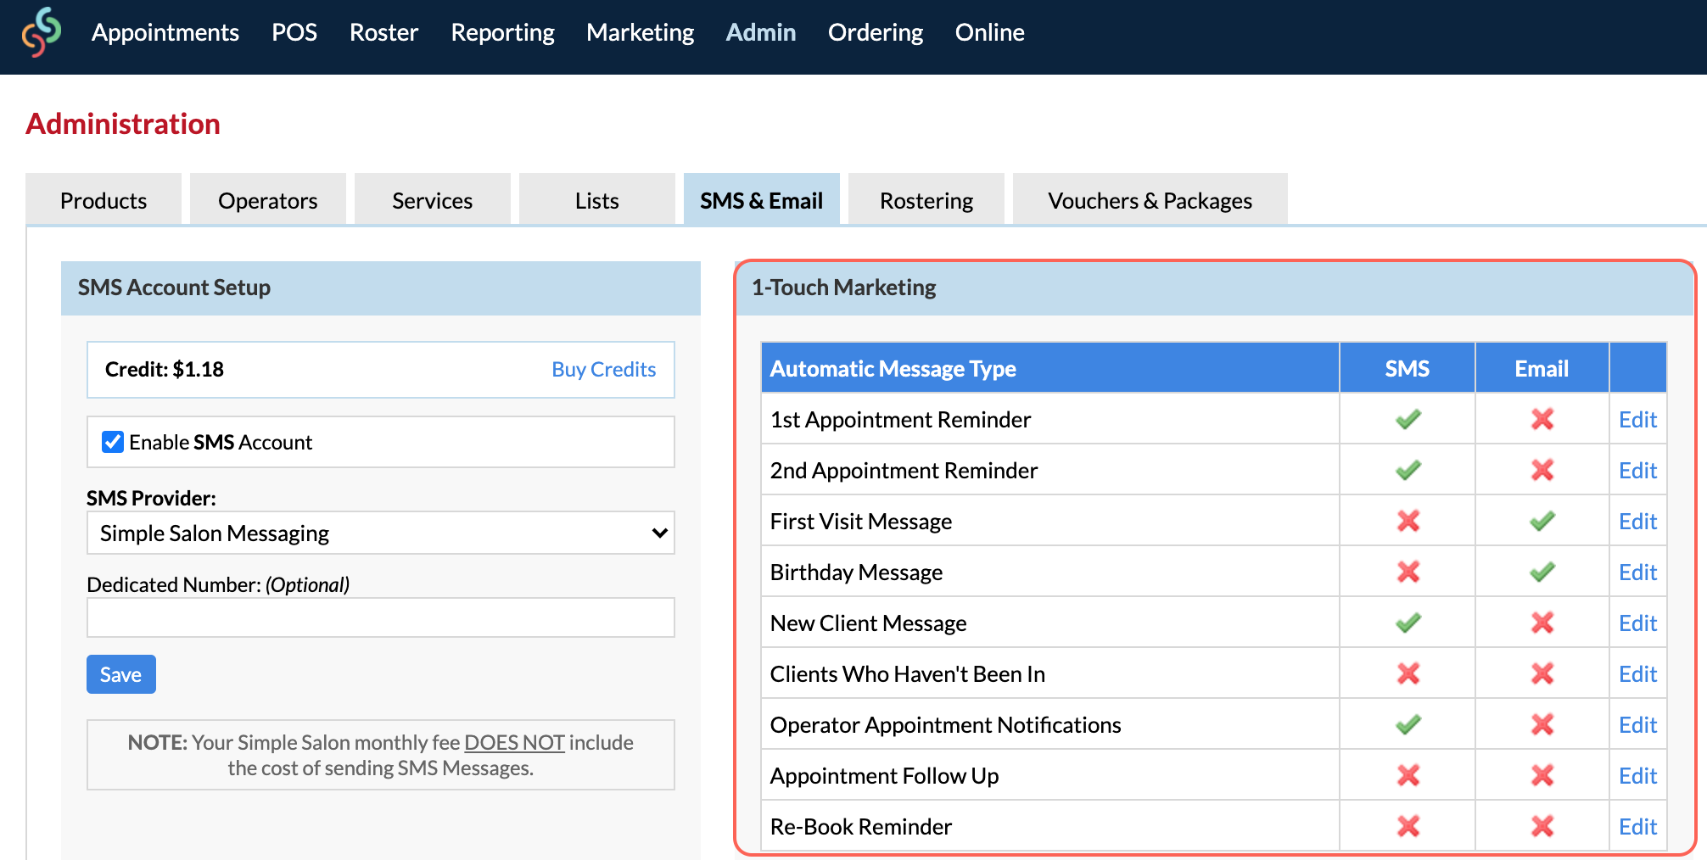Switch to the Operators tab
This screenshot has width=1707, height=860.
tap(268, 200)
